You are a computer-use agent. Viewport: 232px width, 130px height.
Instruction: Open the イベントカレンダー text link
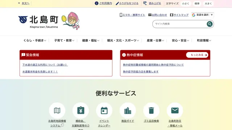104,123
